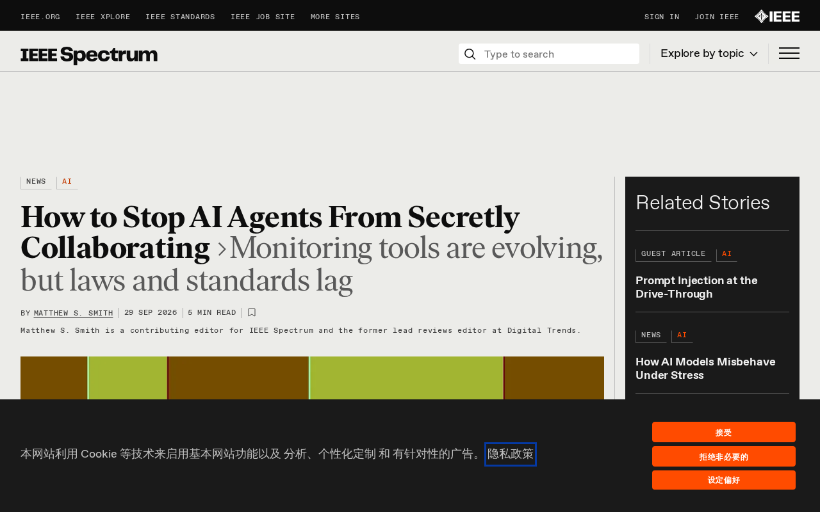Click the article hero image

coord(312,378)
